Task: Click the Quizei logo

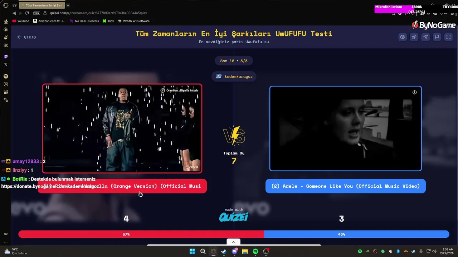Action: (x=234, y=217)
